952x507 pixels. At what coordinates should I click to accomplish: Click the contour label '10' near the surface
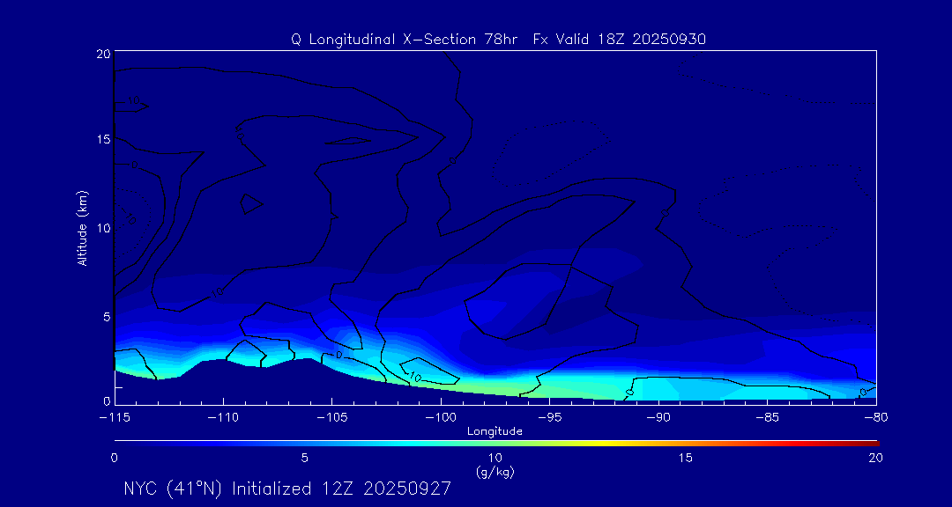point(415,376)
